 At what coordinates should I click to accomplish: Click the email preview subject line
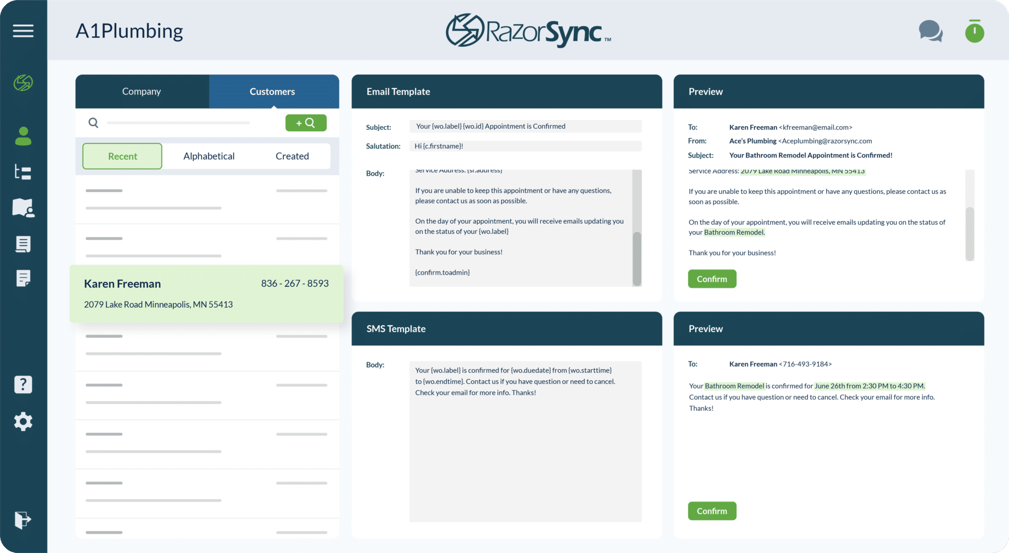click(x=811, y=155)
